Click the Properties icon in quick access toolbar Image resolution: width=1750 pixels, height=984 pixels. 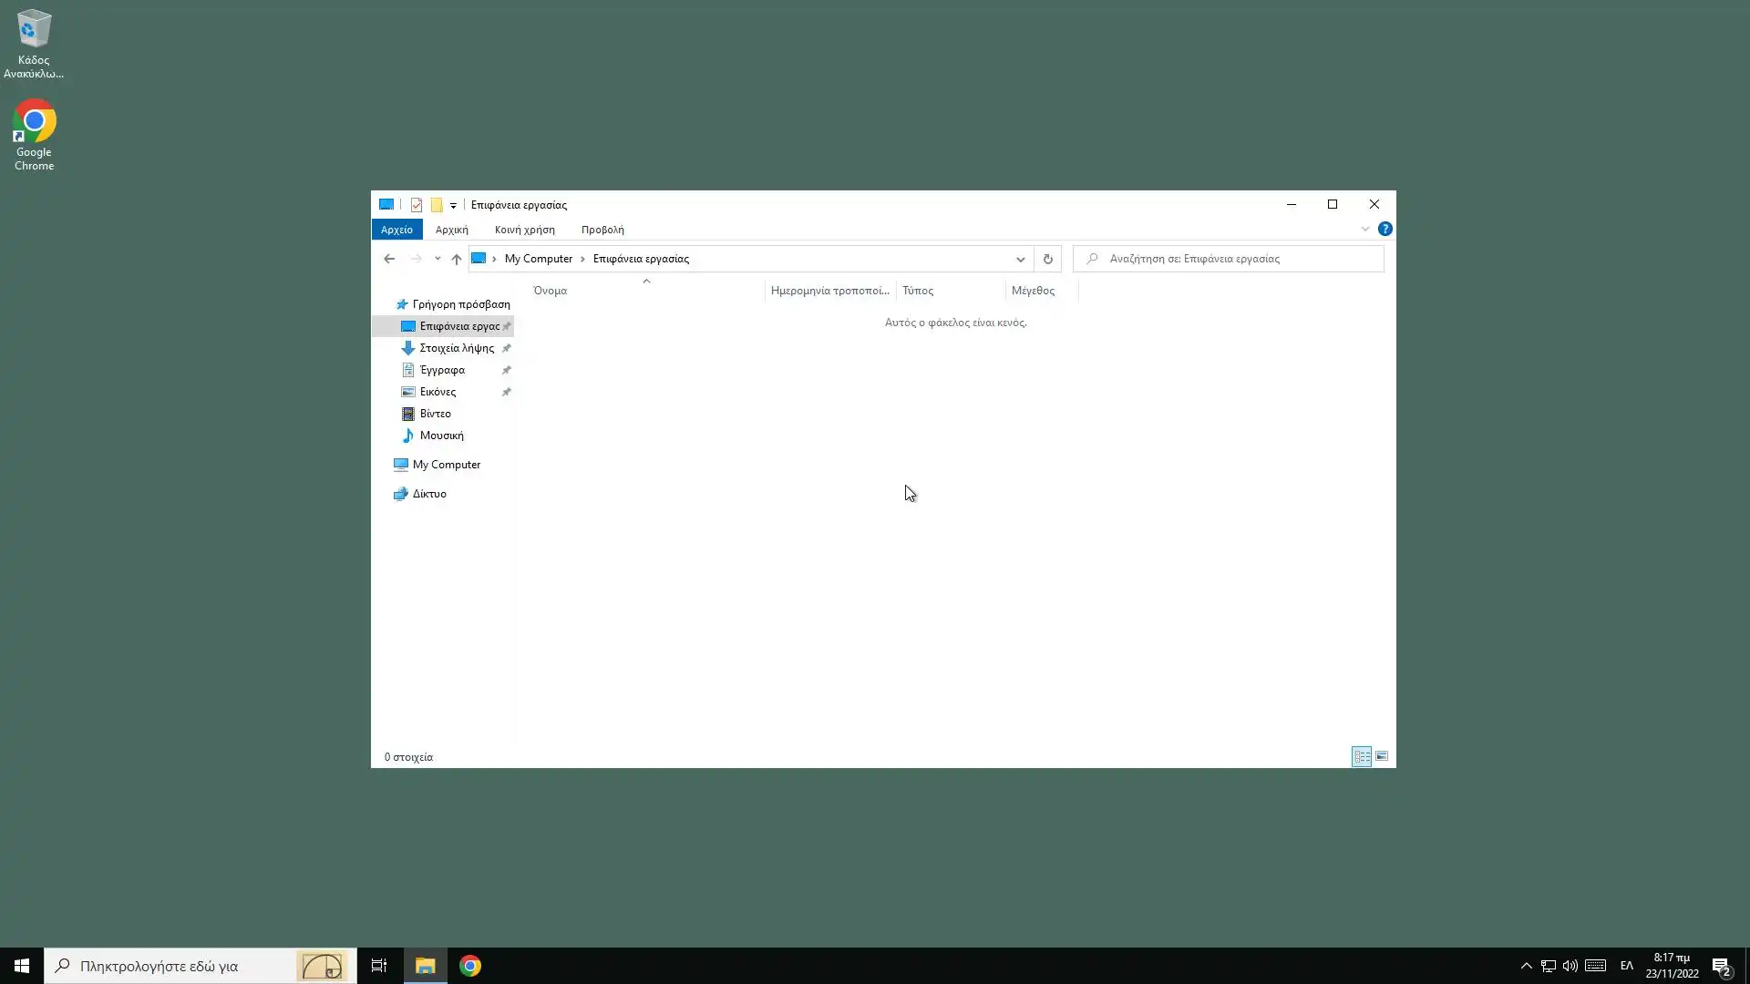tap(417, 205)
